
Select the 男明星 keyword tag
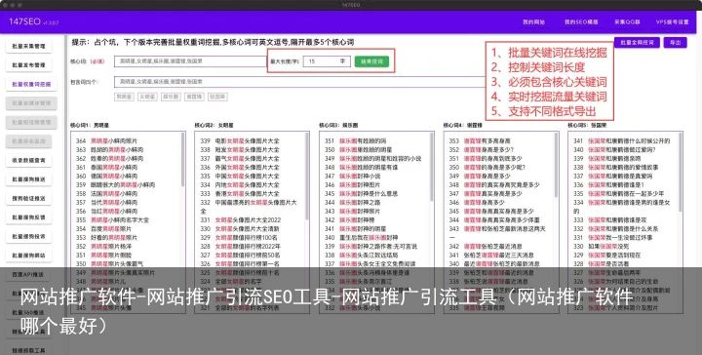point(124,97)
